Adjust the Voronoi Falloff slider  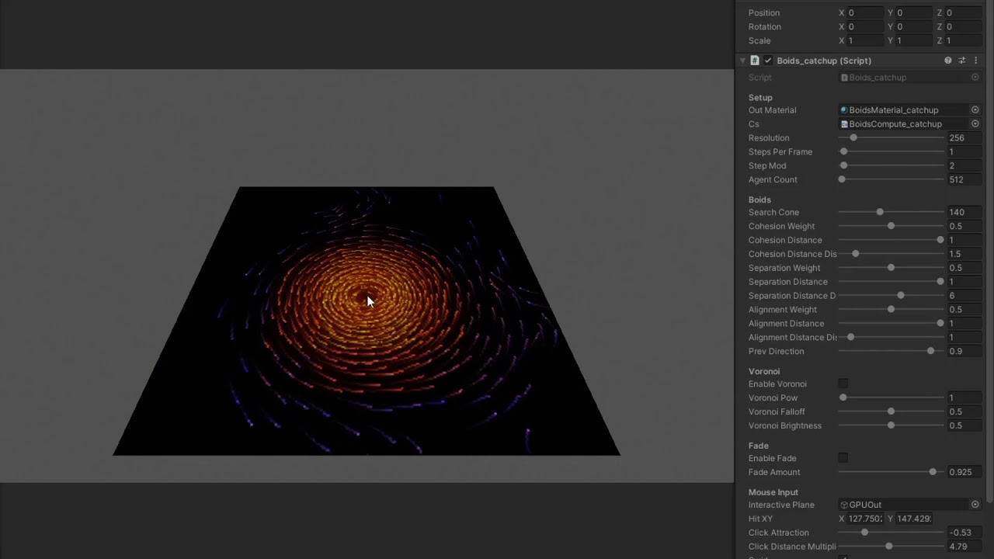click(891, 412)
